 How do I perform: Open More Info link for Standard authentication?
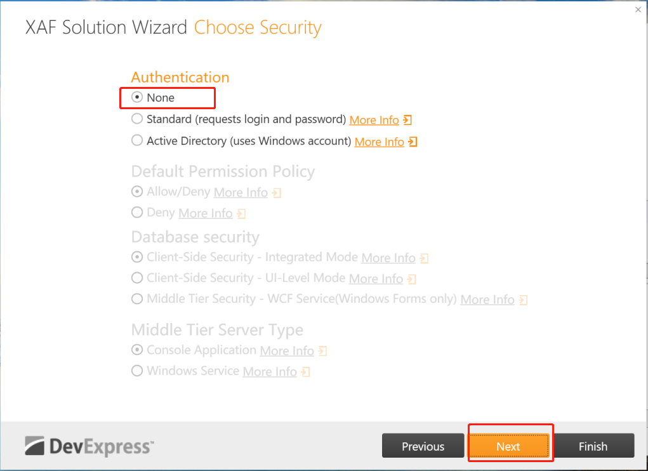coord(374,120)
